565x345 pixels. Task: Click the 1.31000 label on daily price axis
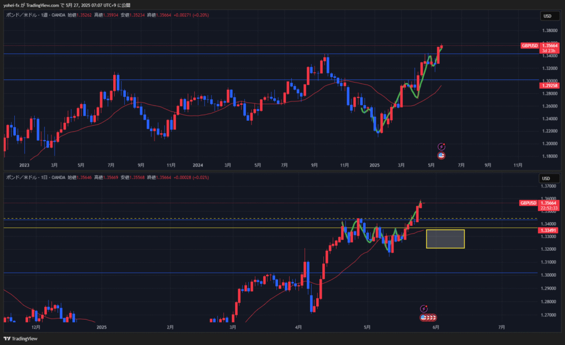coord(548,262)
